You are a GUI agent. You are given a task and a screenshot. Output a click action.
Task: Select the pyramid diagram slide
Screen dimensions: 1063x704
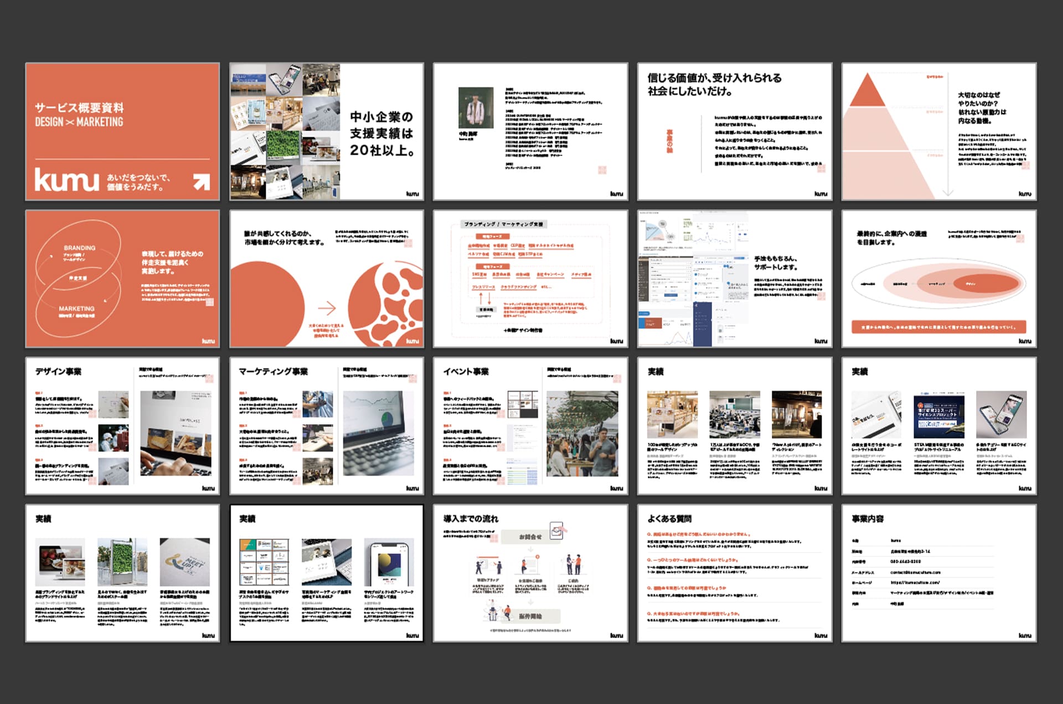coord(939,132)
